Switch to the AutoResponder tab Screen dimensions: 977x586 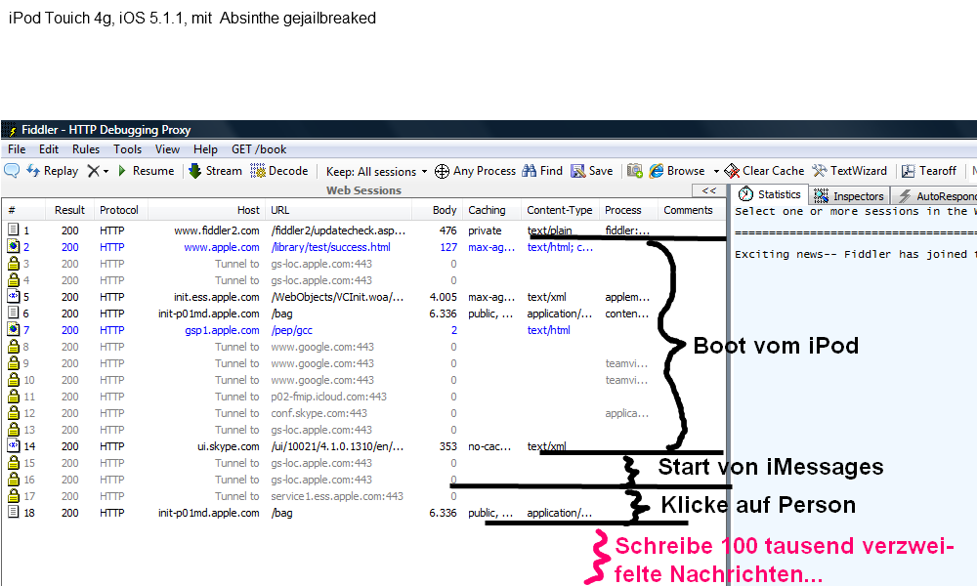pos(935,196)
